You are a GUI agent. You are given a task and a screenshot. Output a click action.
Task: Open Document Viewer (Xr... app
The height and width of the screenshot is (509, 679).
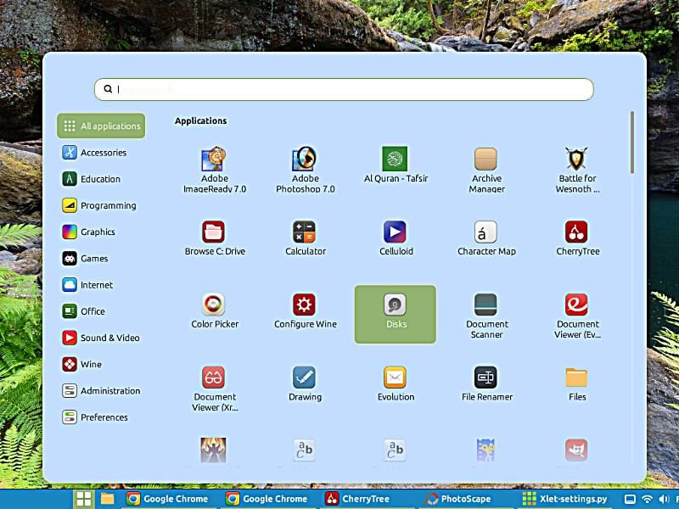(x=215, y=389)
